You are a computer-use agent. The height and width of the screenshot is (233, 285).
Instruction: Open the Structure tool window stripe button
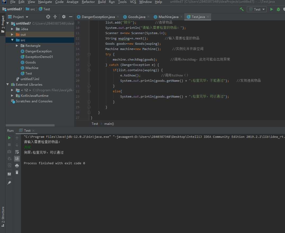pyautogui.click(x=3, y=217)
